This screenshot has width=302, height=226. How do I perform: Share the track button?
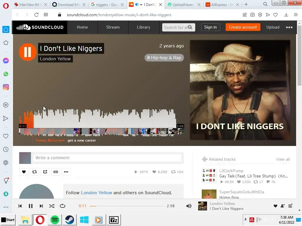click(45, 172)
